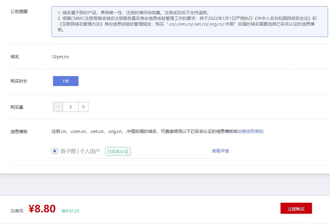Click the green 省¥30.20 savings text
The width and height of the screenshot is (330, 224).
point(70,211)
